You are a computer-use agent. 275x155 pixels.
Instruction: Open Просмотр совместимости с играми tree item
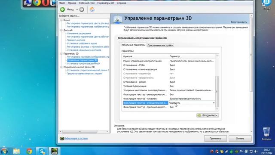(85, 74)
